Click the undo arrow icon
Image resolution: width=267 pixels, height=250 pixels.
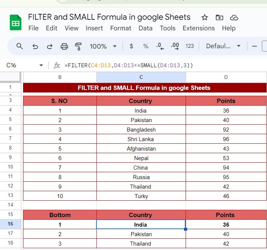(x=35, y=46)
